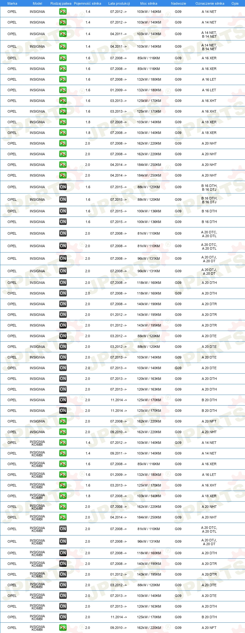Click '85kW / 116KM' in the Insignia Kombi row
This screenshot has width=245, height=633.
point(149,464)
